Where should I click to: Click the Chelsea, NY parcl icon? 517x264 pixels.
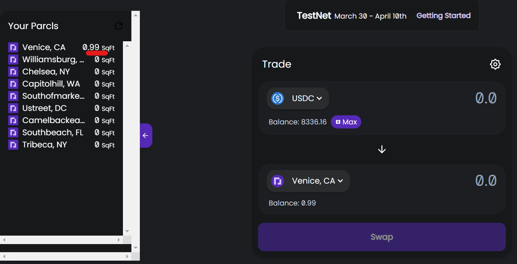click(x=13, y=72)
